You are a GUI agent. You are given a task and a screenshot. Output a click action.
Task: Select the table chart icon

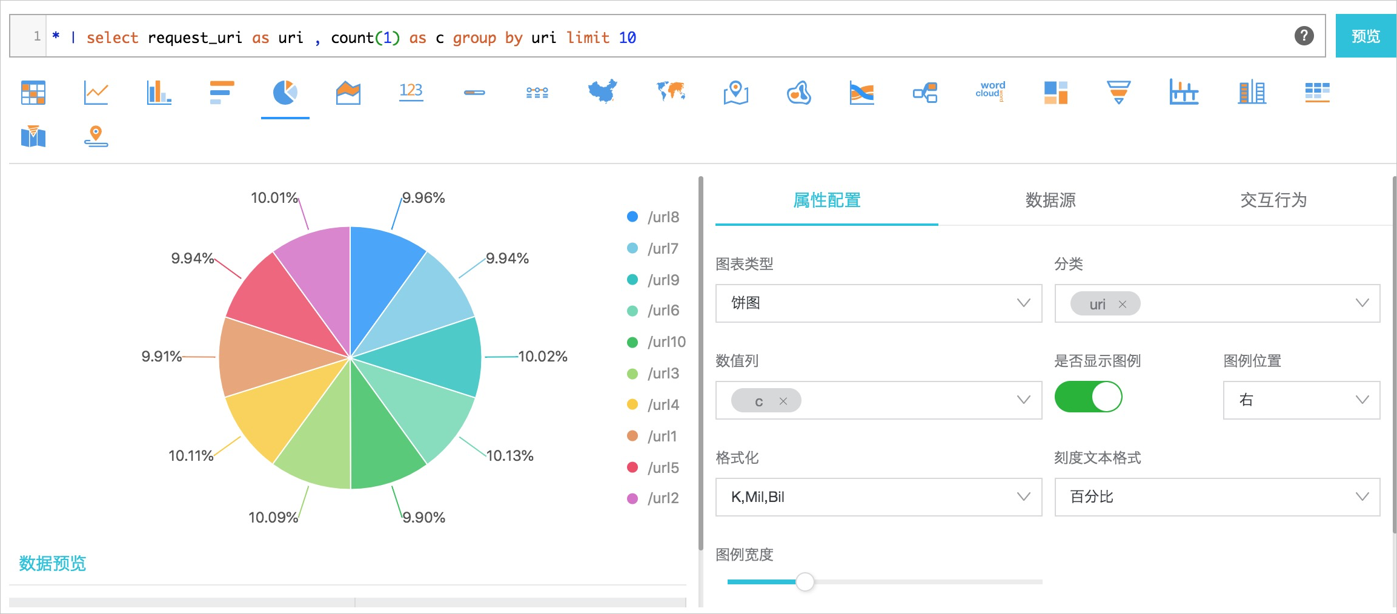click(33, 93)
